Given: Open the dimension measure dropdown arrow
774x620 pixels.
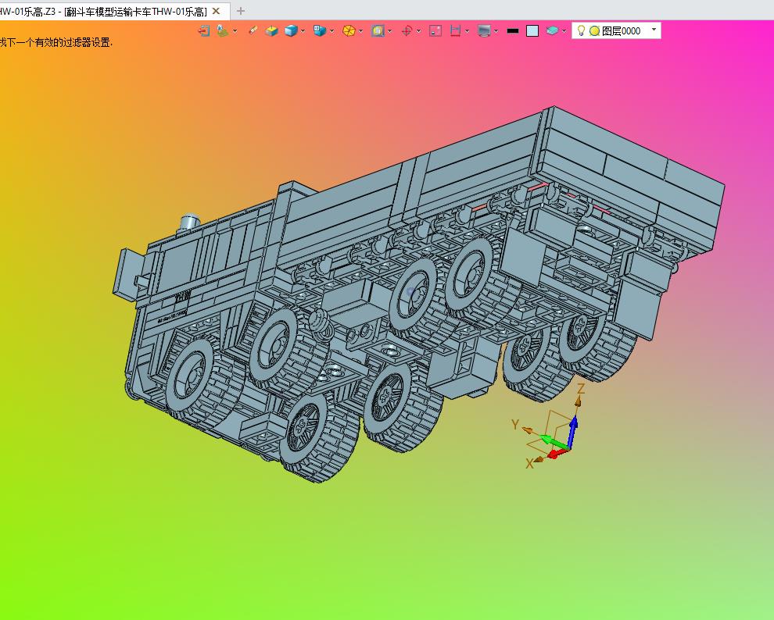Looking at the screenshot, I should [467, 31].
